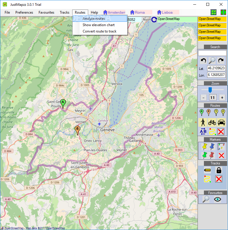
Task: Delete route with red X in Routes panel
Action: point(221,132)
